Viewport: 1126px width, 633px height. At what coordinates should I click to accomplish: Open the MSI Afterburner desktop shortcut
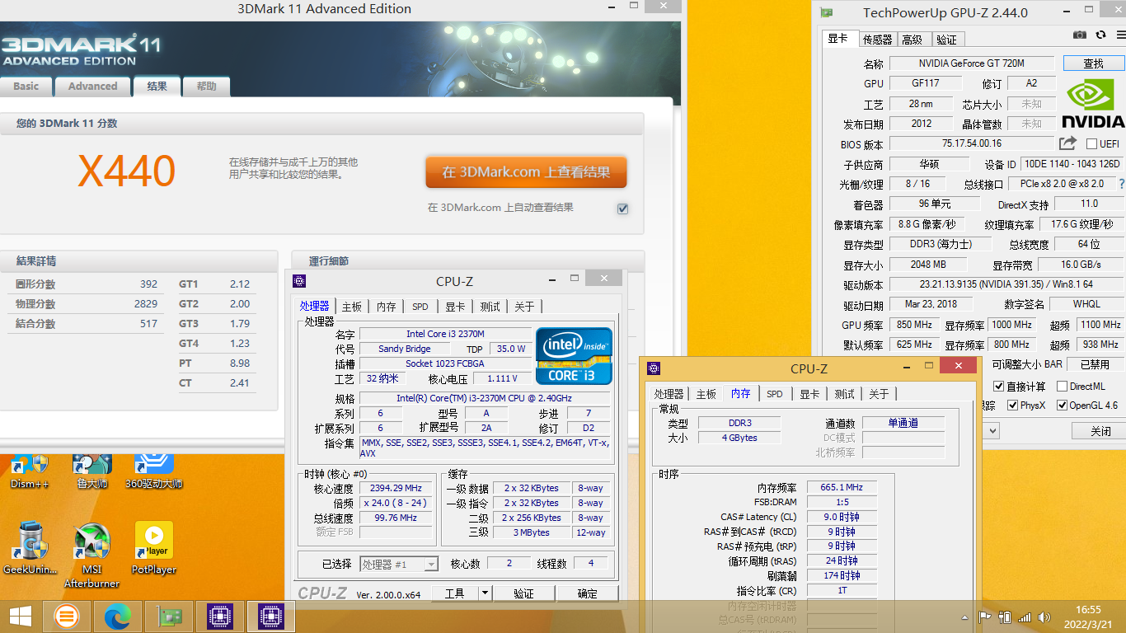[x=92, y=556]
